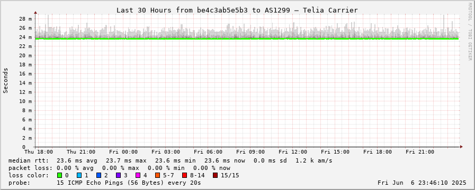The height and width of the screenshot is (190, 475).
Task: Click the blue loss color 2 swatch
Action: (x=98, y=175)
